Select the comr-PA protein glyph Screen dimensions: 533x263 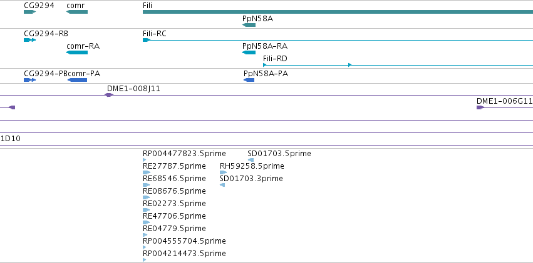[77, 80]
